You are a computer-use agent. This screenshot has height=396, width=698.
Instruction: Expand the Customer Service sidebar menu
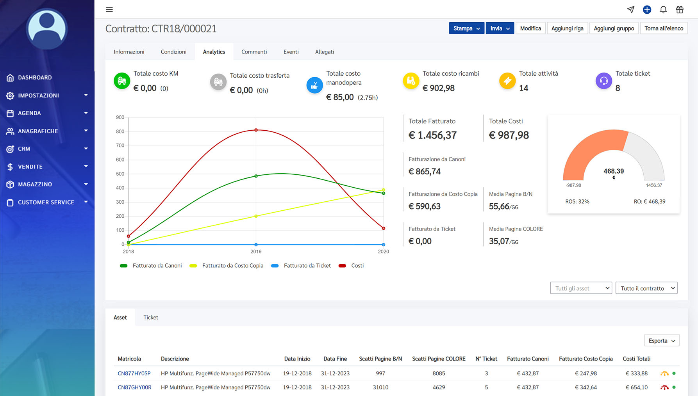(47, 202)
